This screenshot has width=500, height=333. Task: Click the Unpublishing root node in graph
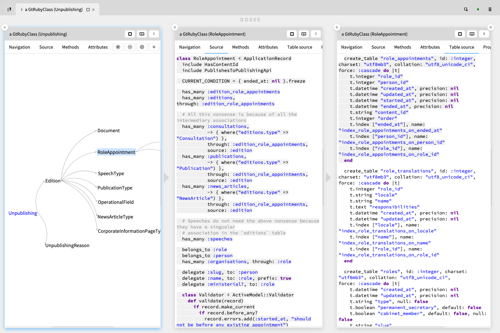pos(23,213)
